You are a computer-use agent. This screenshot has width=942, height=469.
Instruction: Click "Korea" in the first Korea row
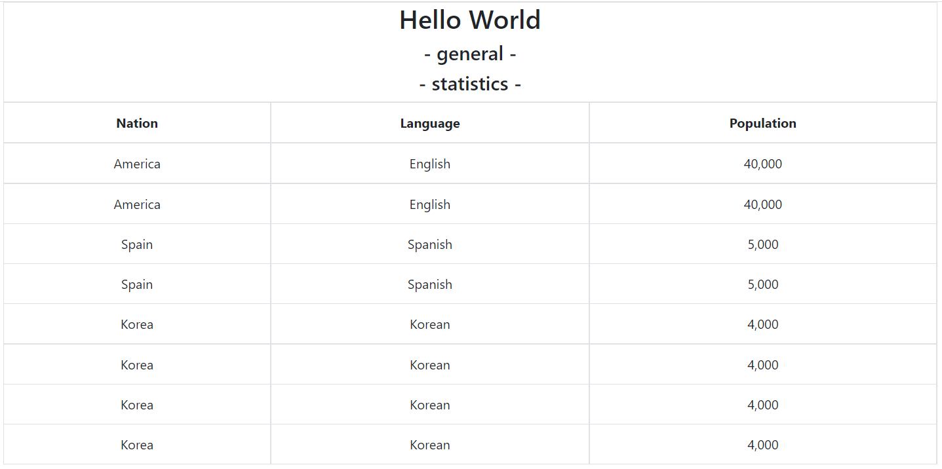[x=137, y=324]
